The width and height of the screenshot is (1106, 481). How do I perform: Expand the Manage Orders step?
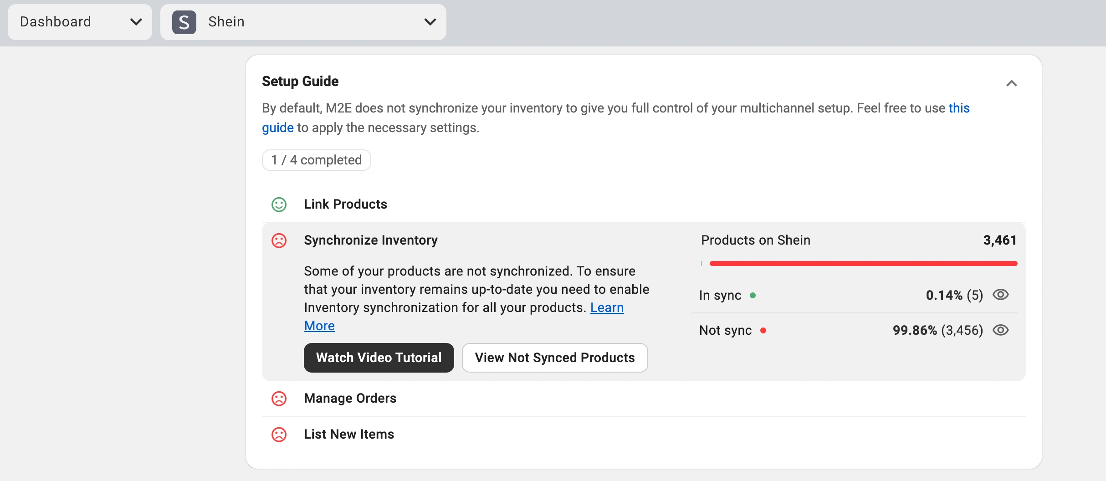click(350, 398)
